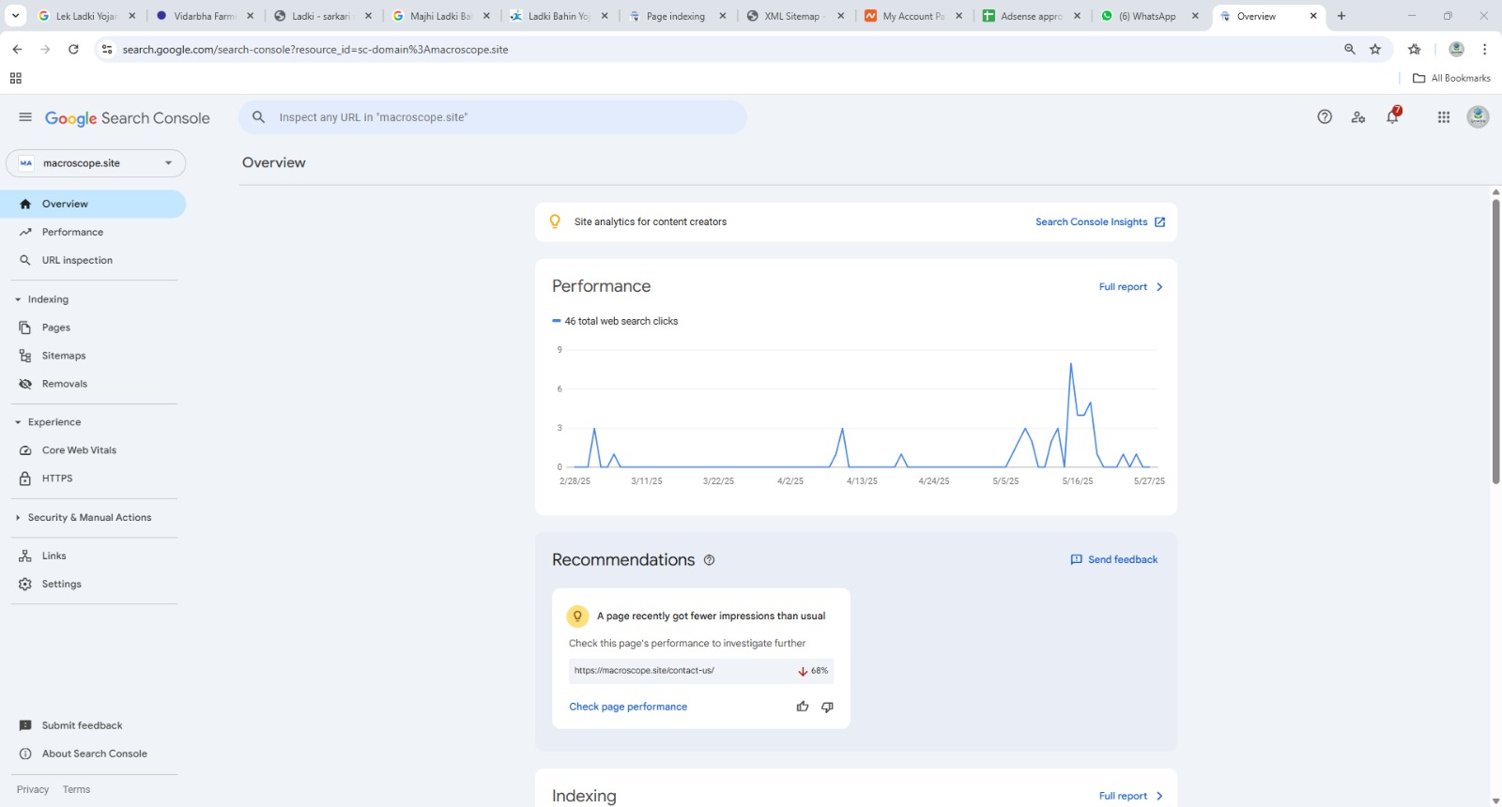1502x807 pixels.
Task: Open About Search Console
Action: (93, 754)
